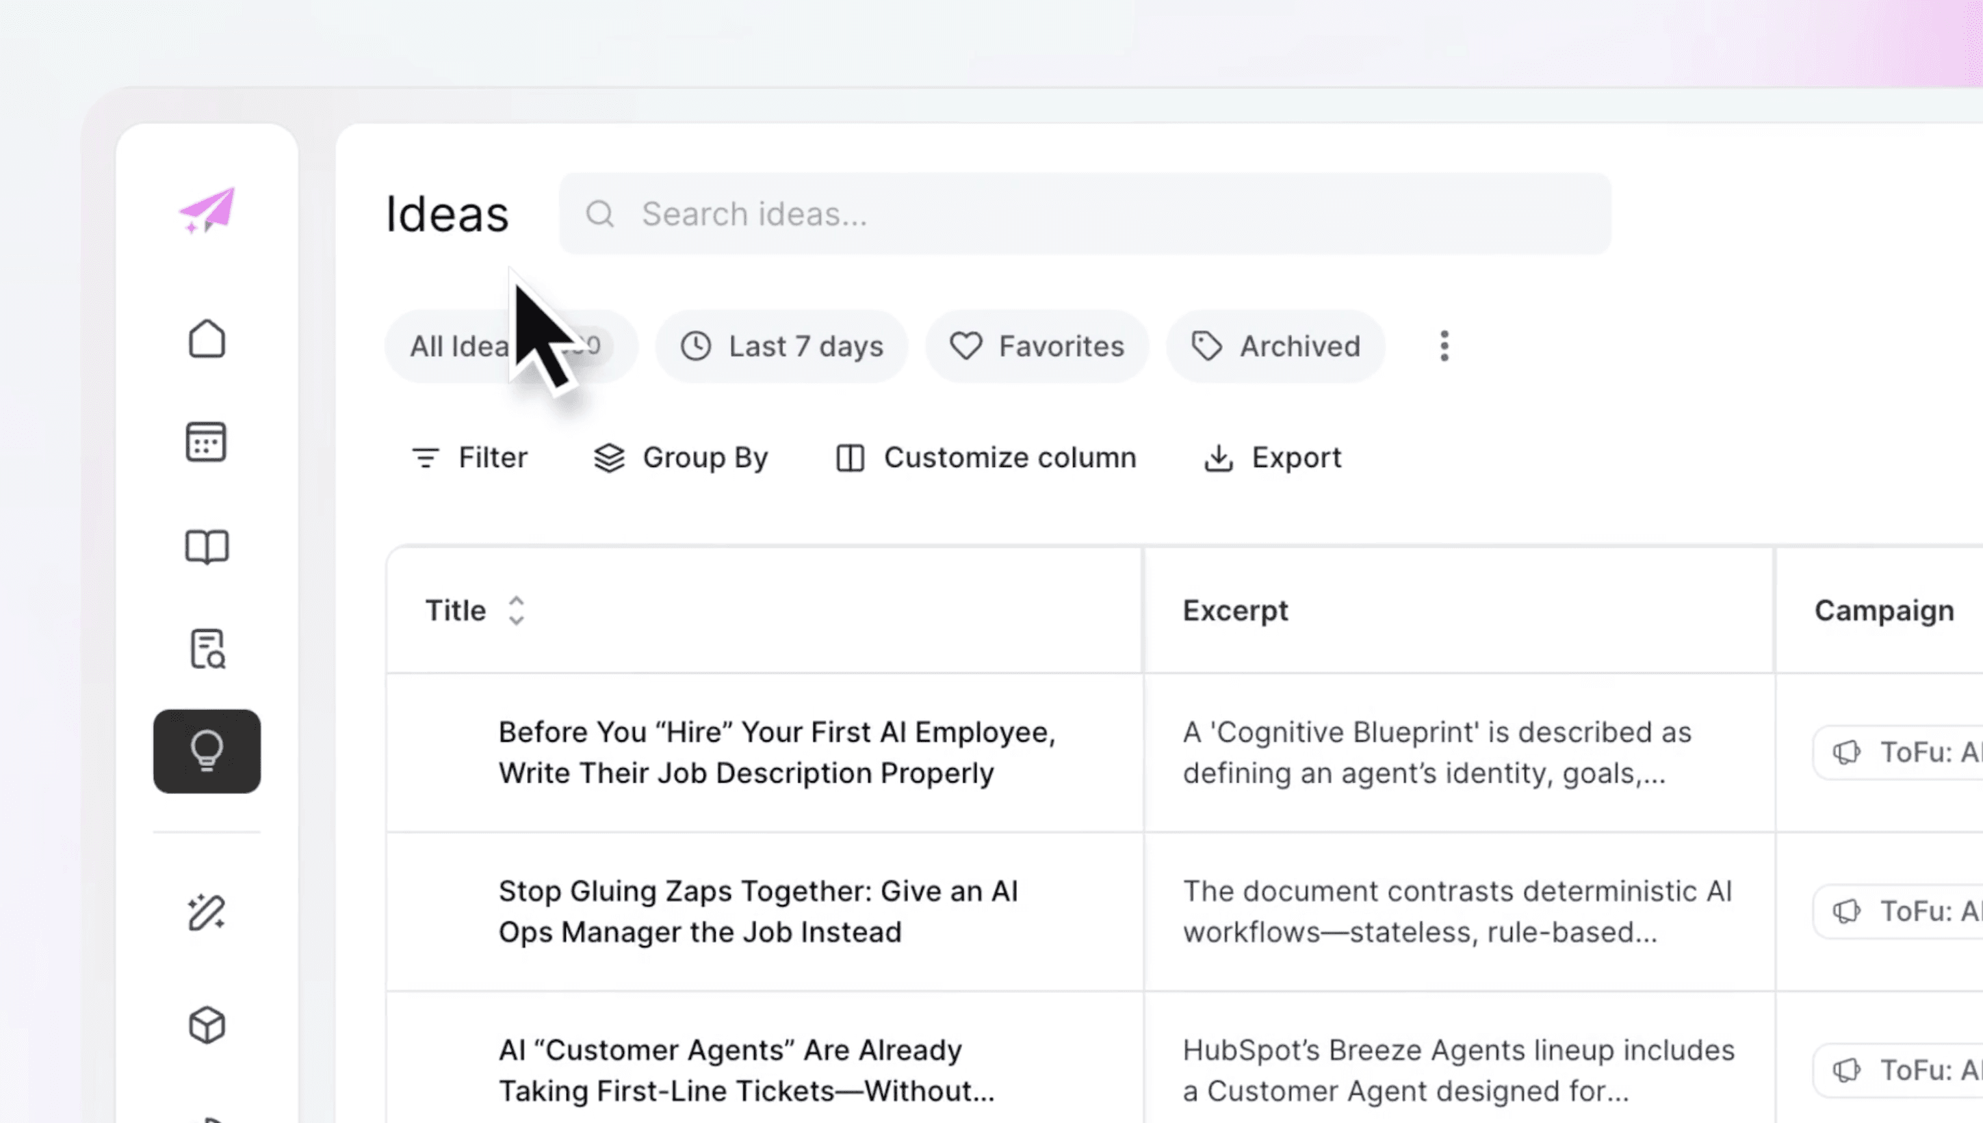Open the document search sidebar icon
Image resolution: width=1983 pixels, height=1123 pixels.
tap(207, 650)
